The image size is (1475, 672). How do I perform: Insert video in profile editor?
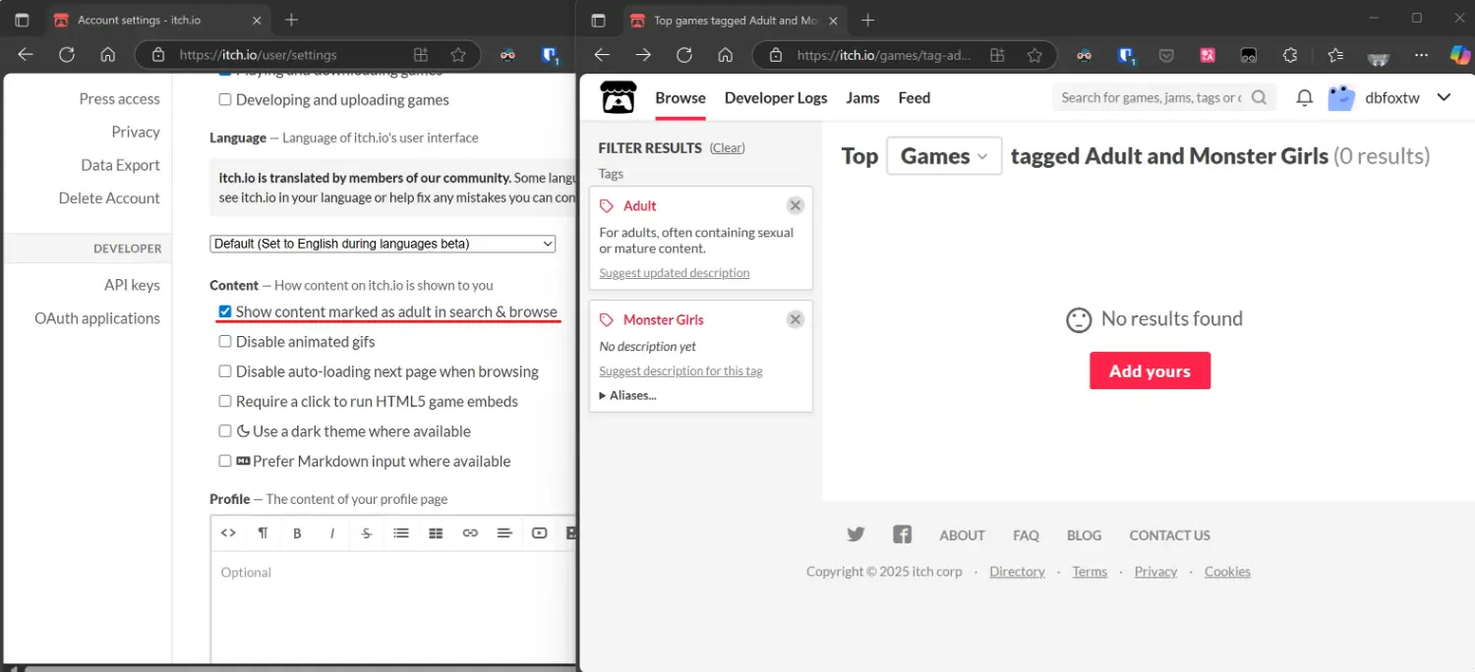click(x=539, y=532)
